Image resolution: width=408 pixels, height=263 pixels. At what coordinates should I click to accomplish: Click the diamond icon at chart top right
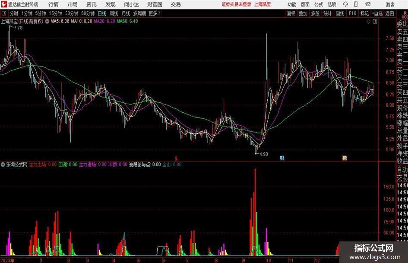click(x=368, y=22)
